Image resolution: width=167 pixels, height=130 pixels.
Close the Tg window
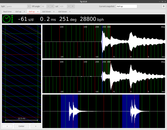pos(165,1)
